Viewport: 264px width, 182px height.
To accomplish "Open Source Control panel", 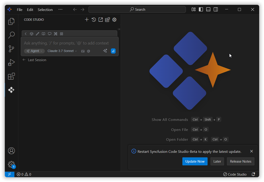I will (x=11, y=49).
